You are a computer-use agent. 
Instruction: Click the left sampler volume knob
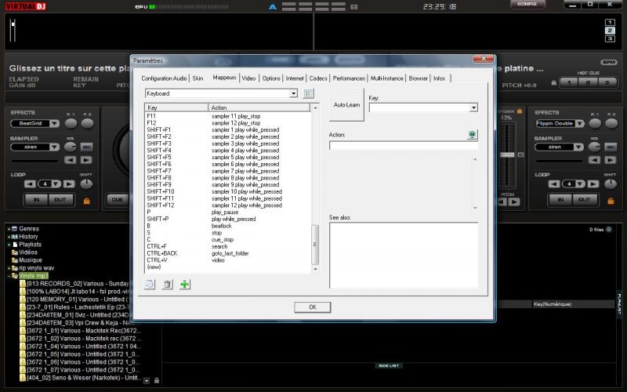click(x=71, y=147)
